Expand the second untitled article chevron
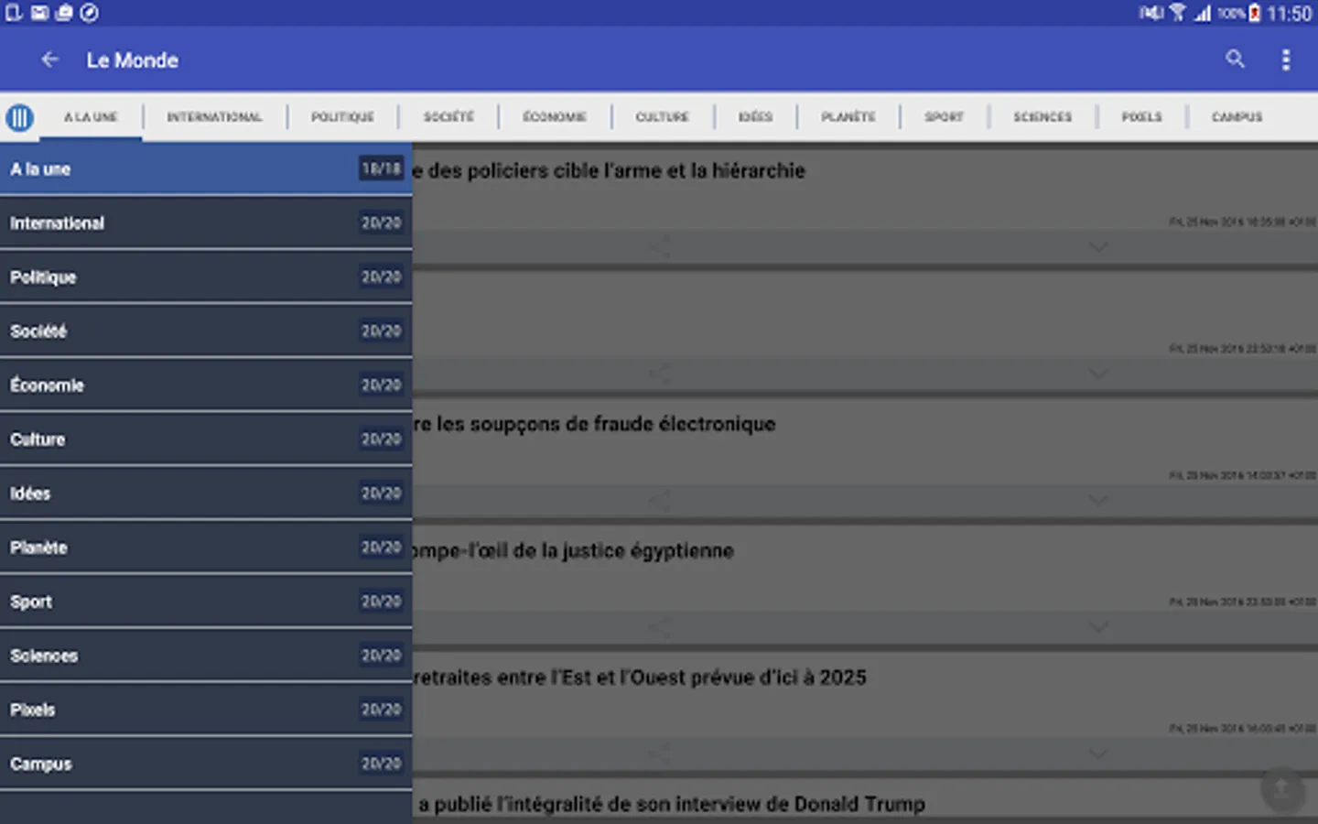1318x824 pixels. click(x=1098, y=374)
